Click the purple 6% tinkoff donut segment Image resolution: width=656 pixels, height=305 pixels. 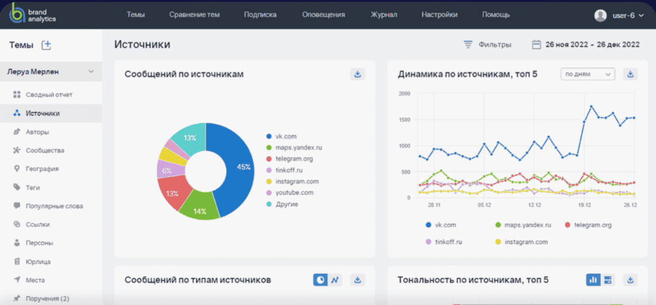167,169
